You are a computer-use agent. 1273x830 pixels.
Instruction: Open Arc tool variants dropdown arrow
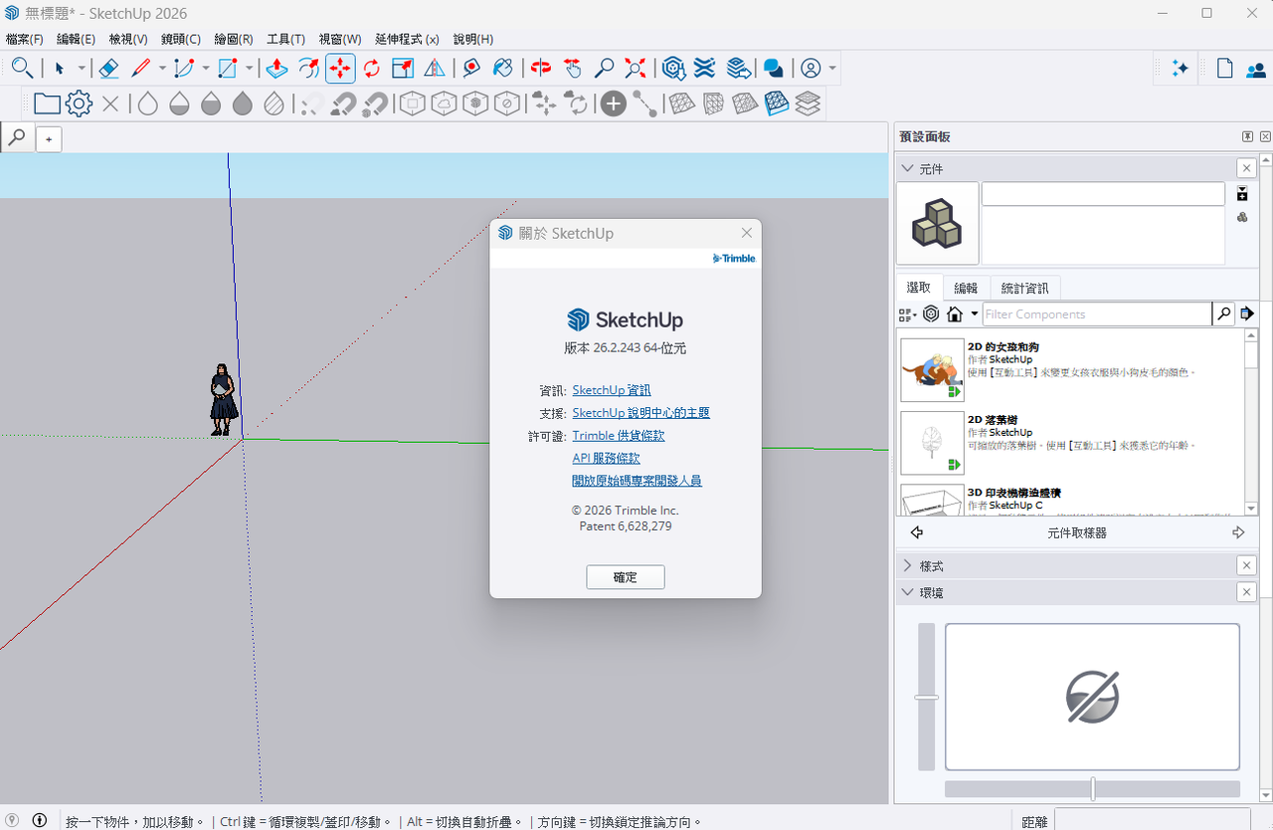[x=206, y=69]
